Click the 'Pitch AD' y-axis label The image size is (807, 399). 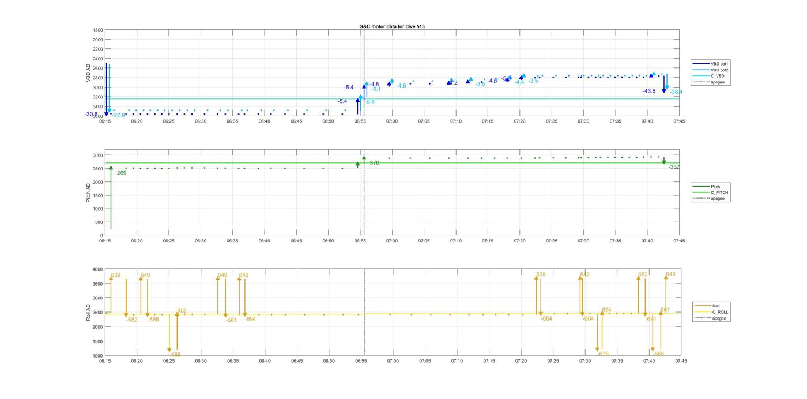(89, 193)
